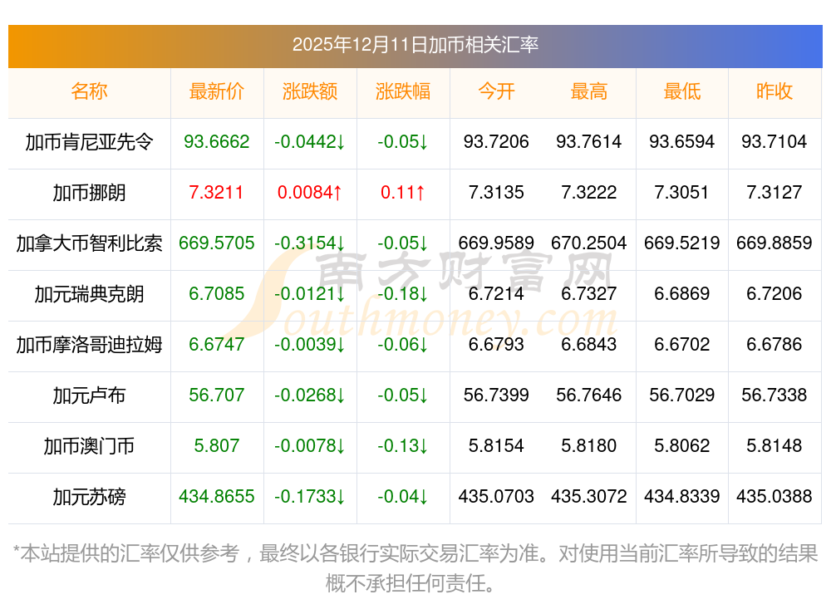Click change percent -0.18↓
The width and height of the screenshot is (831, 609).
(x=403, y=293)
